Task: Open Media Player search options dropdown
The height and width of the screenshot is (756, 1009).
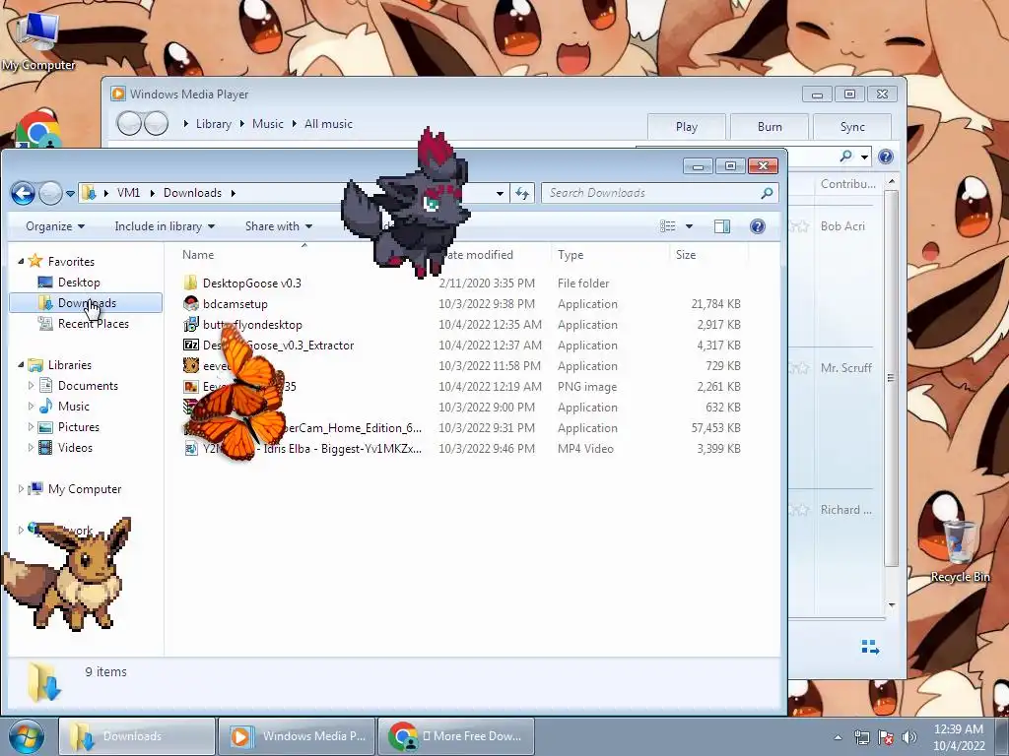Action: [x=864, y=157]
